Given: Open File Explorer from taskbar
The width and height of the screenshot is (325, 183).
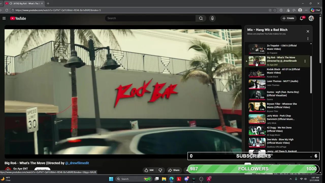Looking at the screenshot, I should pyautogui.click(x=164, y=179).
